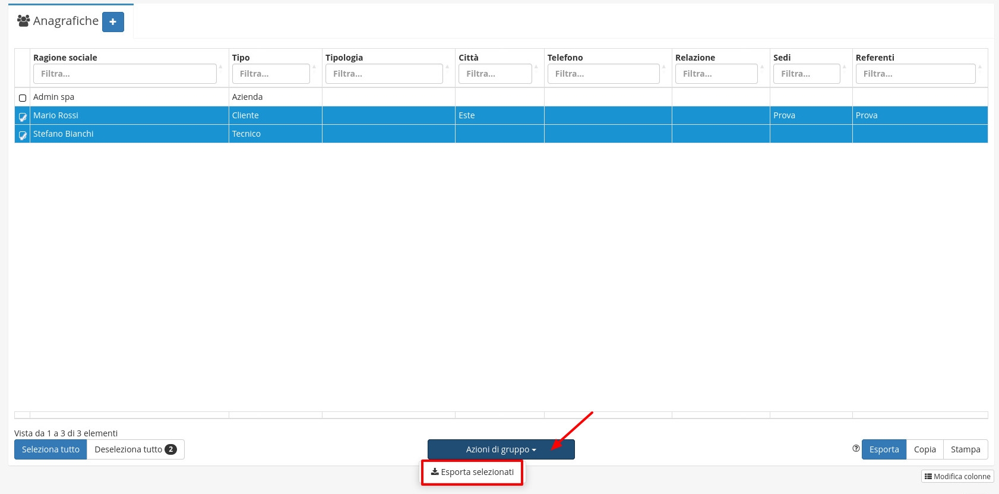Click Modifica colonne button

957,476
